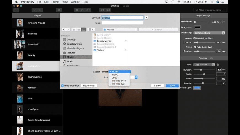
Task: Click the transition Angle slider
Action: tap(204, 74)
